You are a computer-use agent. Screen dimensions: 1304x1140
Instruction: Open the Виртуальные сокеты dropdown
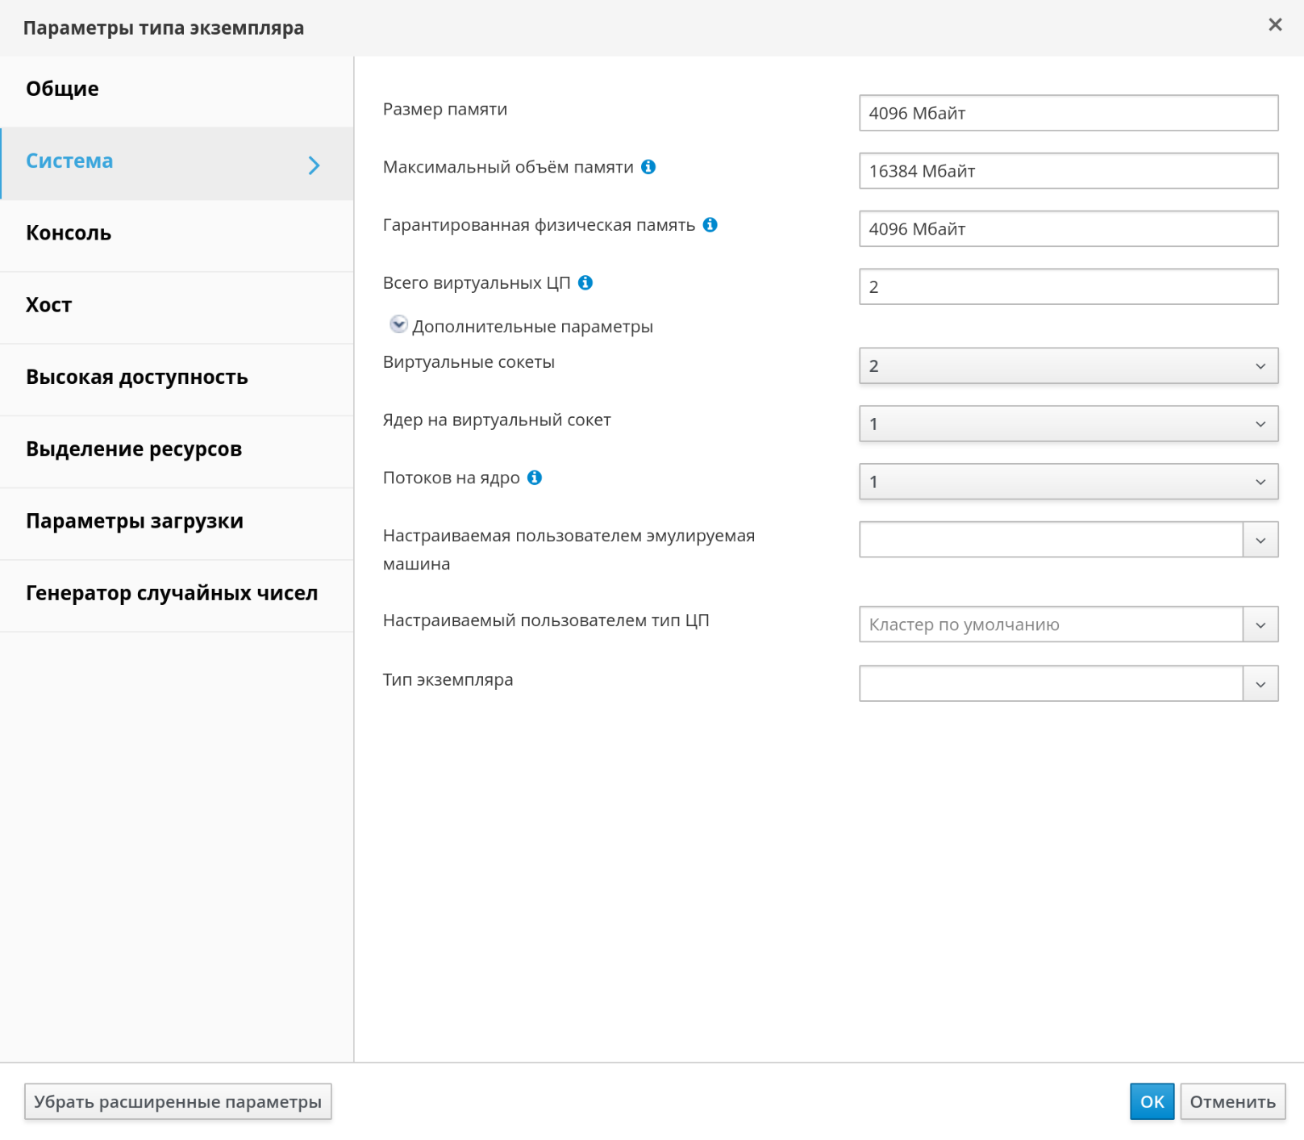click(1068, 366)
